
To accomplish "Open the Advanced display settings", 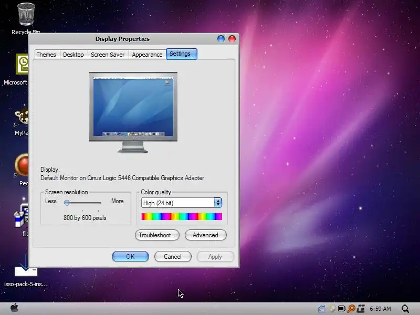I will click(205, 235).
